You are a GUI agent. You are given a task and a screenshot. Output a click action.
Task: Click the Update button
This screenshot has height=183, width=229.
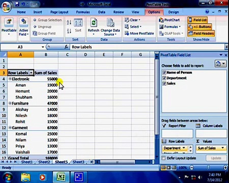point(216,158)
